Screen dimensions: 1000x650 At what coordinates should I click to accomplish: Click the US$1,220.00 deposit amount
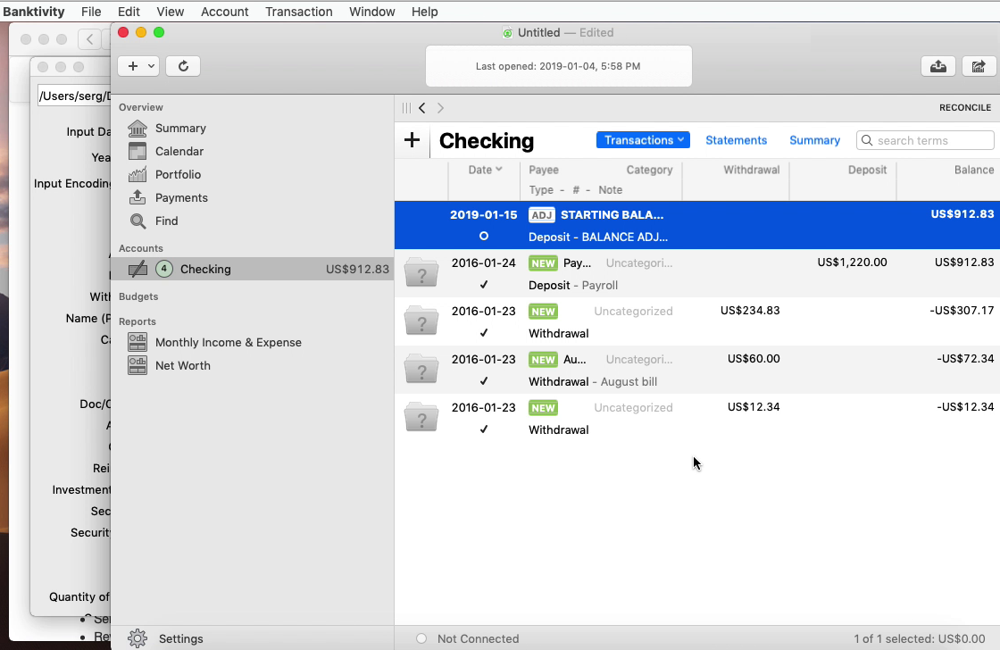(x=852, y=262)
